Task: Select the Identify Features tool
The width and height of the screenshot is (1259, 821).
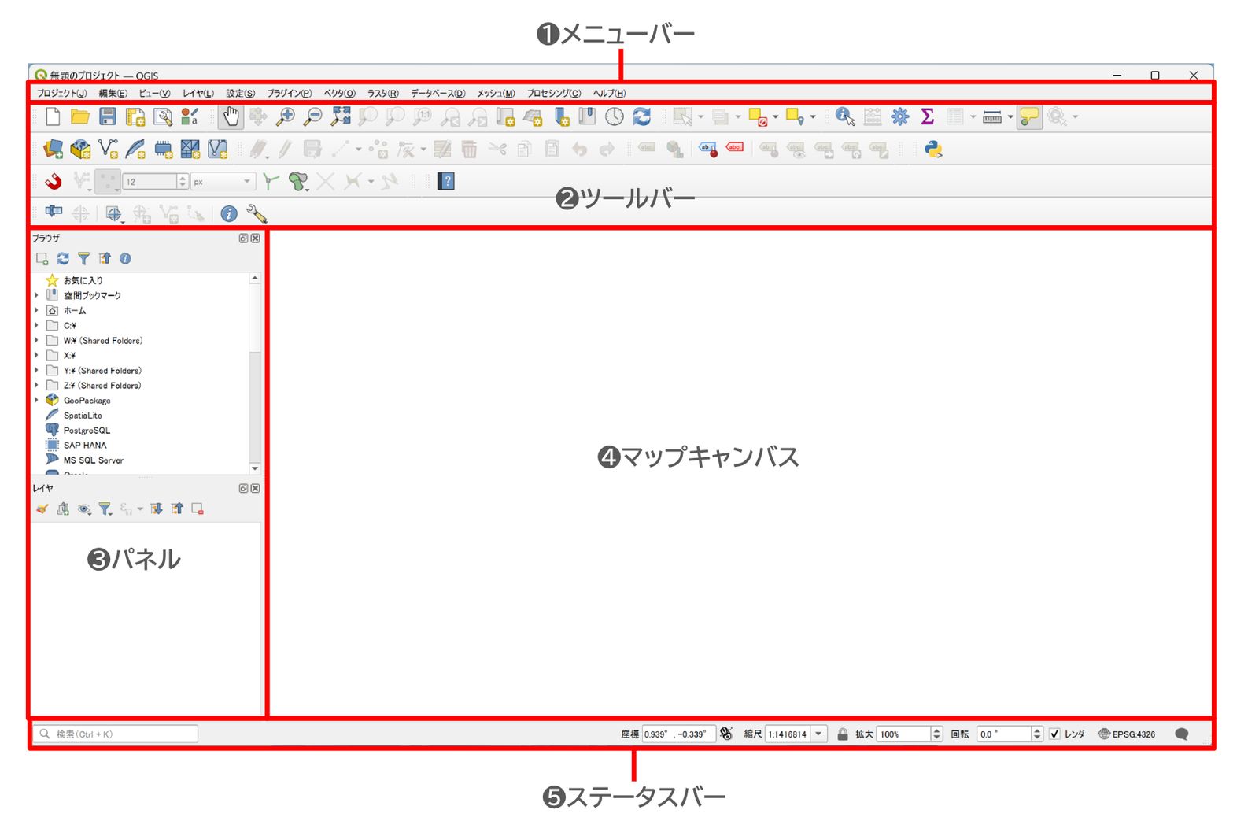Action: [845, 117]
